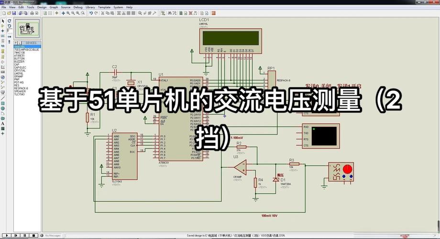Open the Tools menu
This screenshot has height=239, width=440.
(x=30, y=7)
